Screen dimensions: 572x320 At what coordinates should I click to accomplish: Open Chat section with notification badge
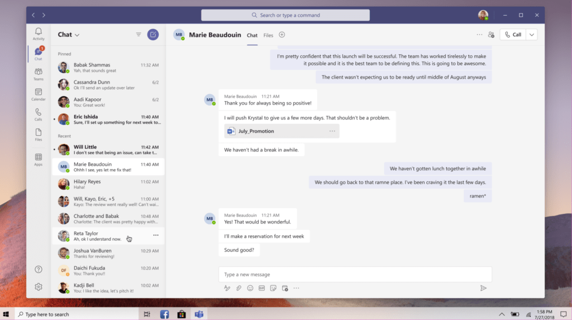39,54
